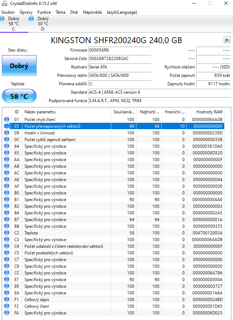Maximize the CrystalDiskInfo window

pos(210,3)
